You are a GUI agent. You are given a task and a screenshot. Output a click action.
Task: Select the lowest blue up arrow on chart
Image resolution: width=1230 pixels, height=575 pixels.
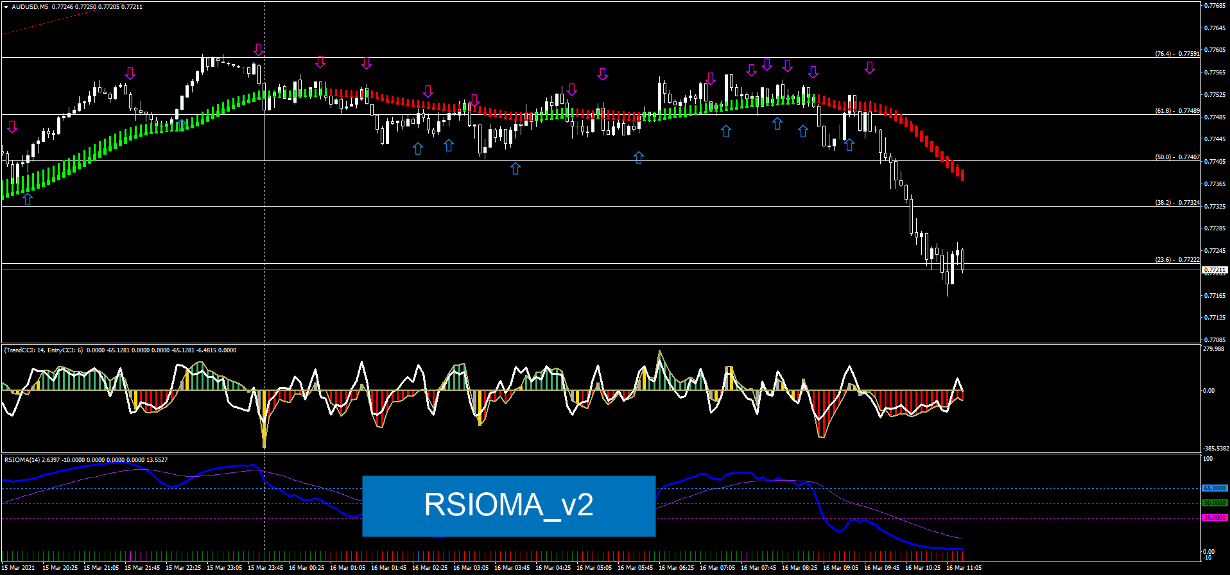coord(28,199)
